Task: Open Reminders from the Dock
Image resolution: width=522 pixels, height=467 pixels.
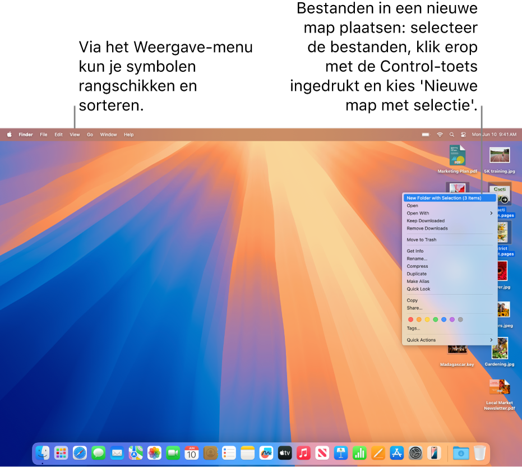Action: click(x=229, y=453)
